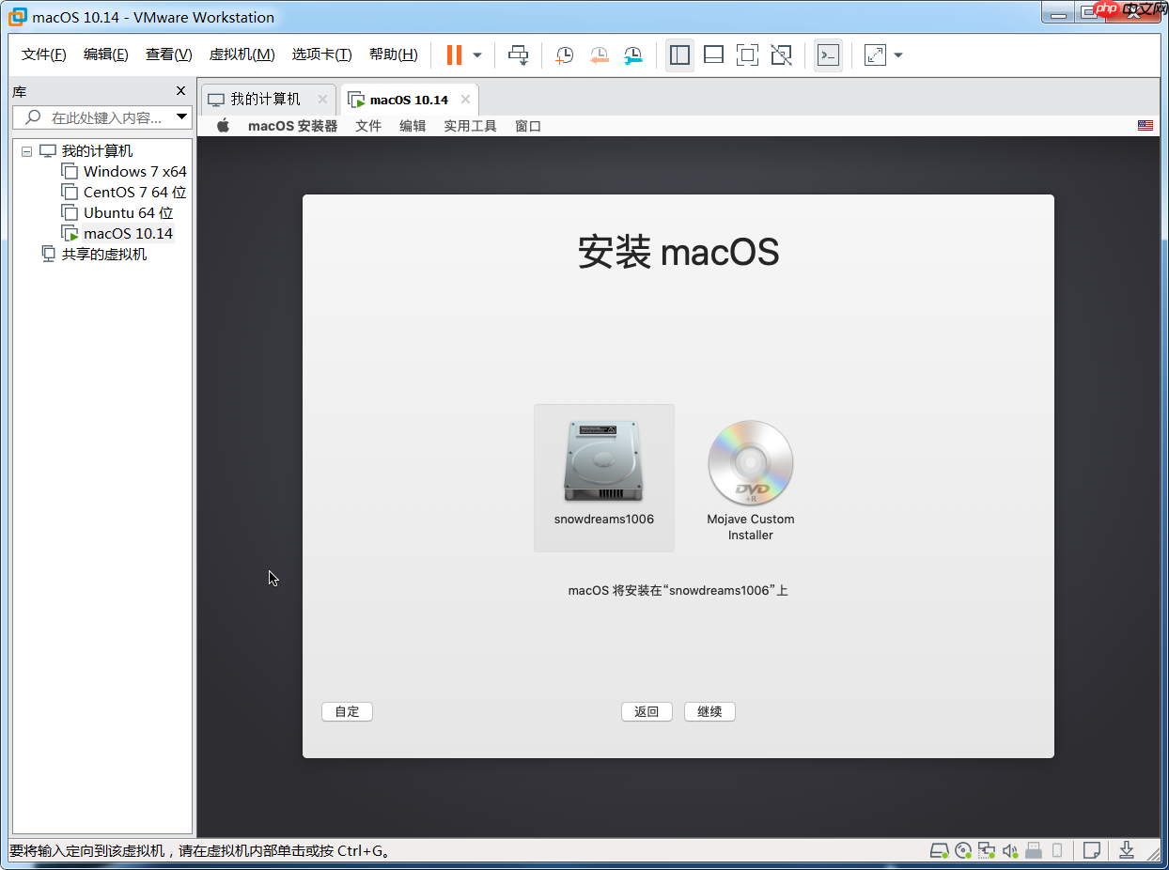
Task: Open the full screen dropdown arrow
Action: click(896, 54)
